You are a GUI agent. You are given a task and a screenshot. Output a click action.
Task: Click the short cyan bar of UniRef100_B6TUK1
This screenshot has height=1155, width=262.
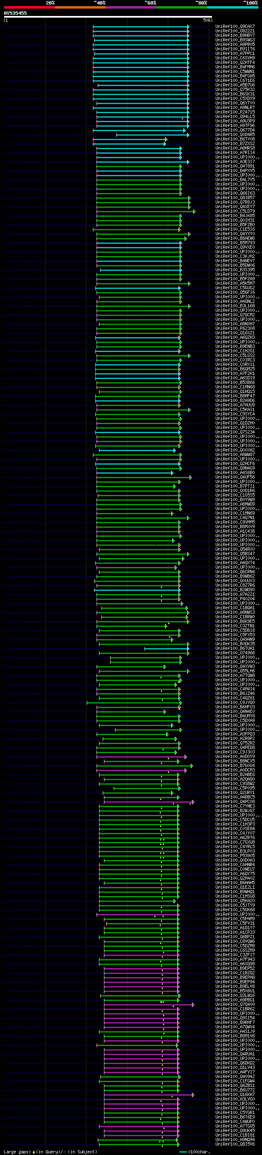[x=167, y=648]
